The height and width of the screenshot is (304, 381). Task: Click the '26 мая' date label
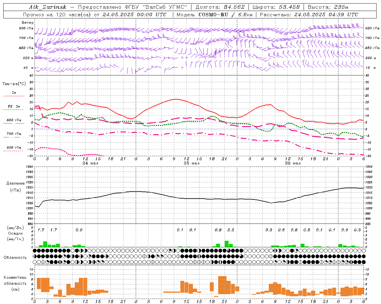tap(293, 163)
